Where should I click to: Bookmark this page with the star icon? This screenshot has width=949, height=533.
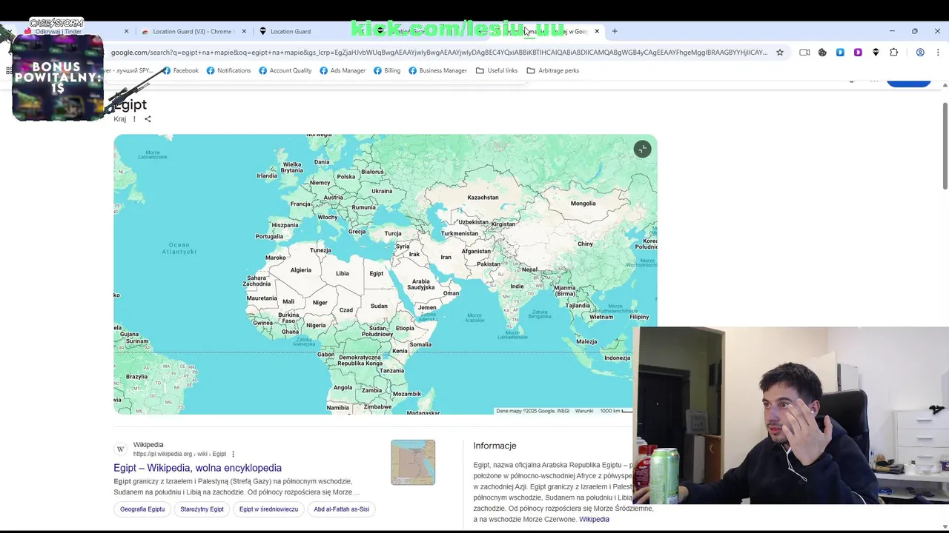click(x=780, y=53)
